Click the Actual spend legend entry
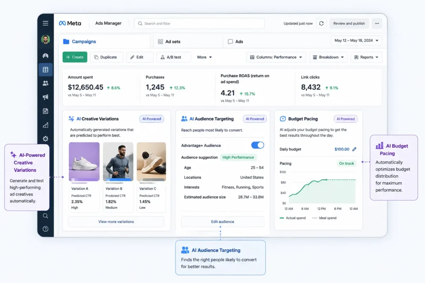The image size is (425, 283). pos(293,218)
